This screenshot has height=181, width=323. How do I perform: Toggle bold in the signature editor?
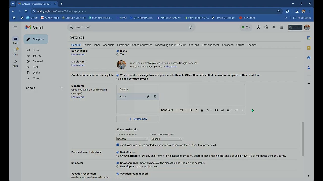coord(191,110)
